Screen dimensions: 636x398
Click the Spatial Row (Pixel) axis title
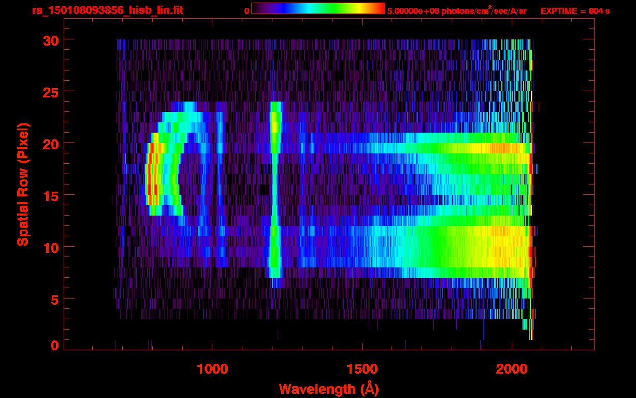tap(22, 184)
